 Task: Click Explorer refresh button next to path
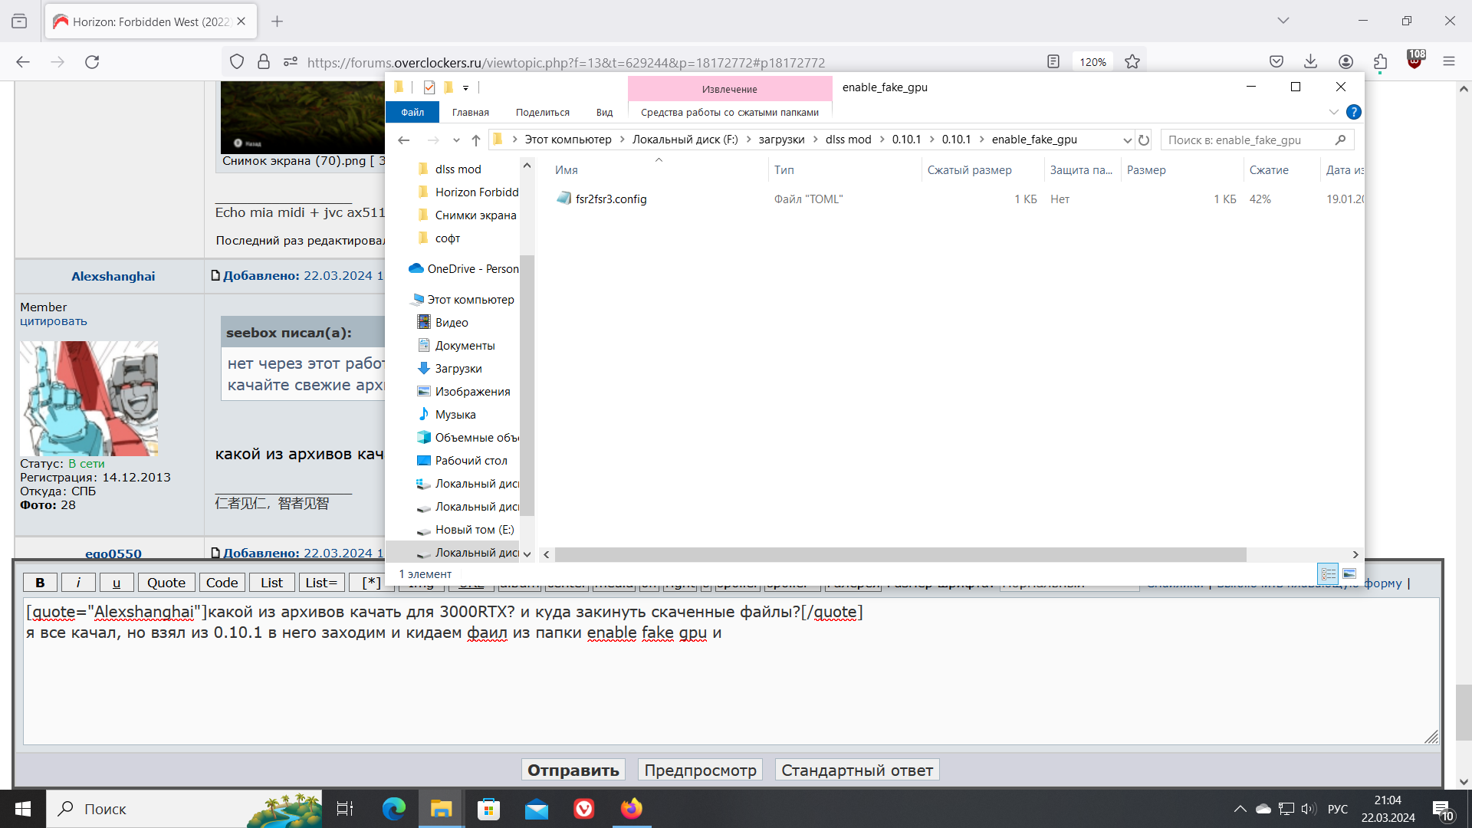1144,140
